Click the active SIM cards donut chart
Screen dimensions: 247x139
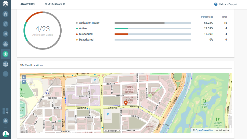(43, 30)
